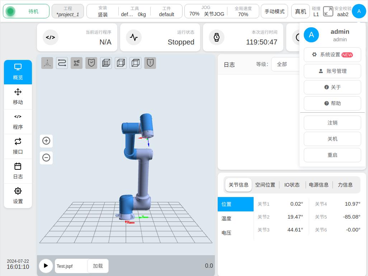Screen dimensions: 368x276
Task: Click the 加载 load button
Action: (98, 266)
